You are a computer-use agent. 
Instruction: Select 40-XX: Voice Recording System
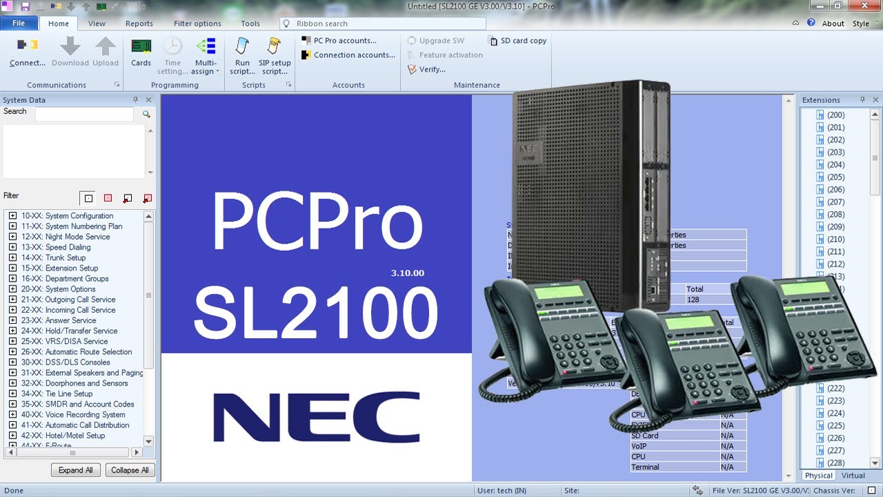pyautogui.click(x=73, y=415)
